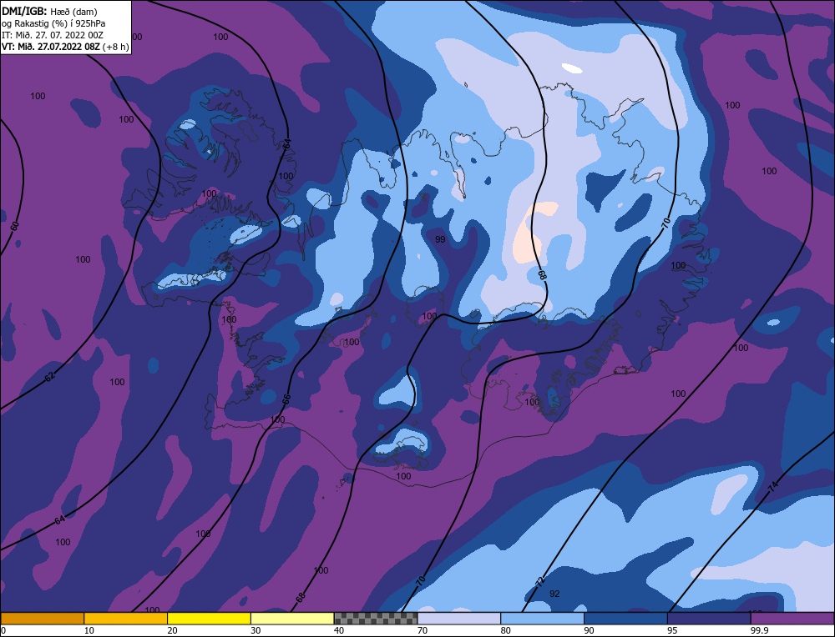Click the '72' height contour label
Image resolution: width=835 pixels, height=637 pixels.
(540, 581)
